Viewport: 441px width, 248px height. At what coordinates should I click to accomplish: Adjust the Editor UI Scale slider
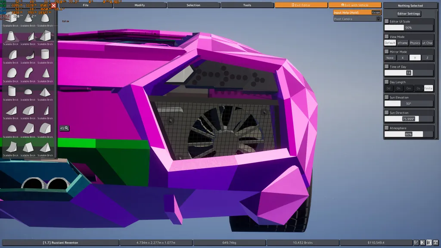coord(409,28)
